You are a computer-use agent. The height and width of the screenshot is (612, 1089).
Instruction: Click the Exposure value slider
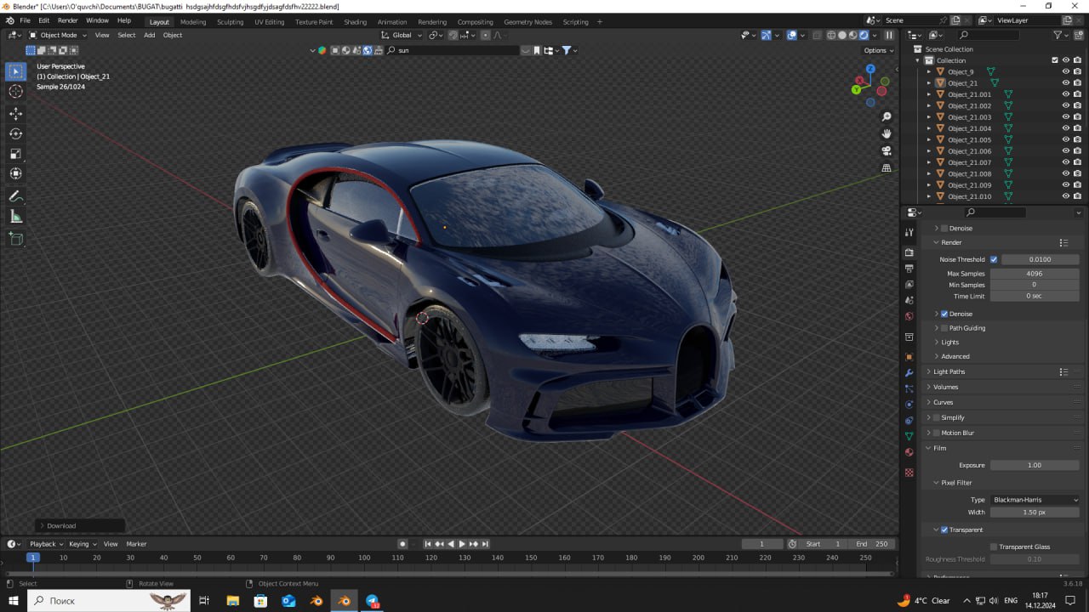click(x=1034, y=465)
